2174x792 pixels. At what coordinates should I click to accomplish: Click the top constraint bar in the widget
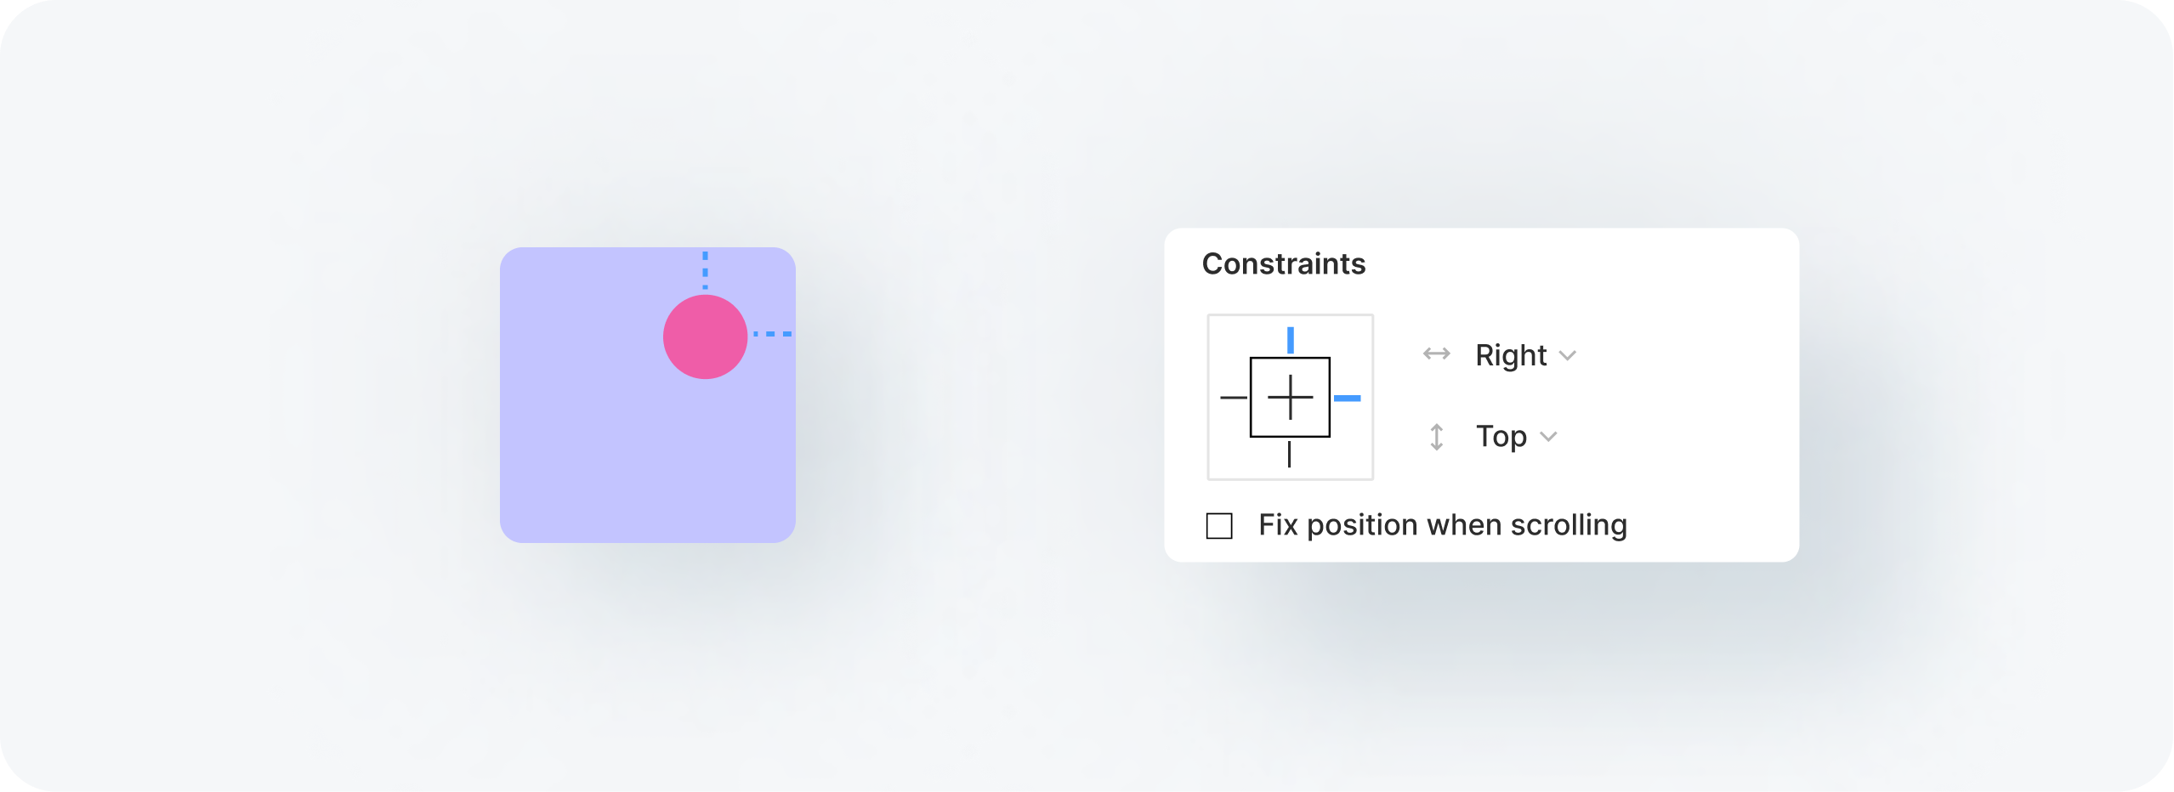point(1290,340)
